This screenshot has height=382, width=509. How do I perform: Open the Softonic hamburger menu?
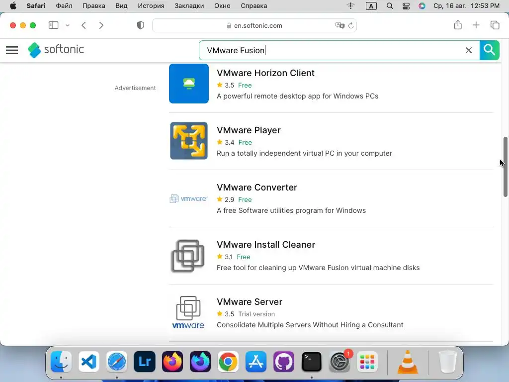tap(12, 50)
